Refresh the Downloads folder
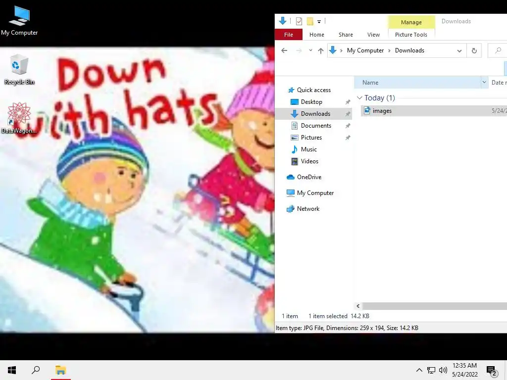The width and height of the screenshot is (507, 380). (474, 51)
